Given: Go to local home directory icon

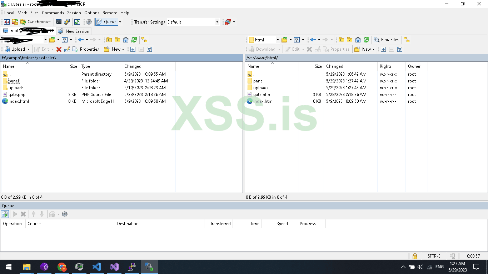Looking at the screenshot, I should point(126,40).
